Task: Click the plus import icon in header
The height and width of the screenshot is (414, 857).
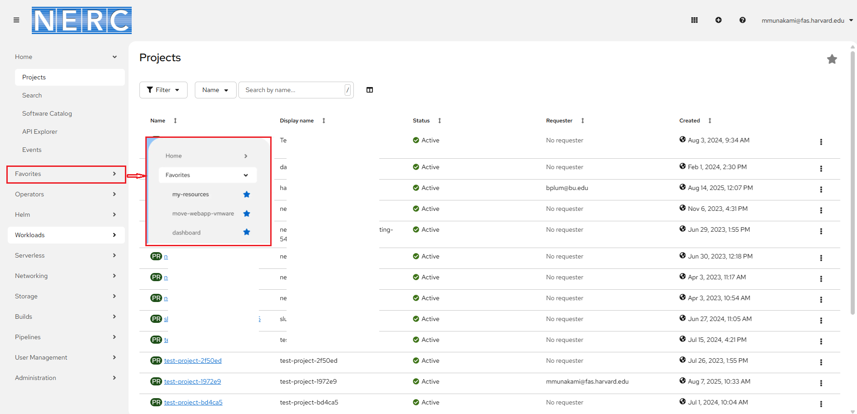Action: 718,20
